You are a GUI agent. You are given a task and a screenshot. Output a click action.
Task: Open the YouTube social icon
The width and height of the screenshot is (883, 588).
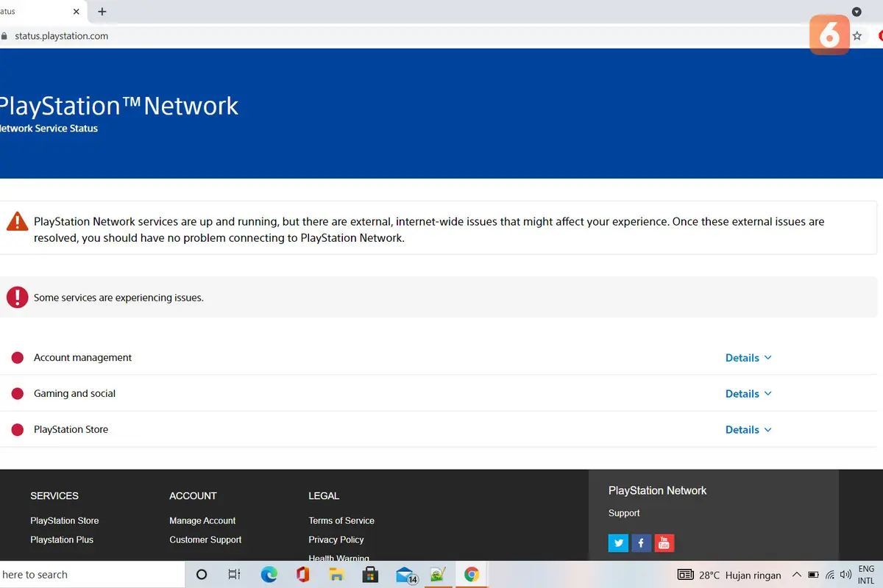[664, 543]
